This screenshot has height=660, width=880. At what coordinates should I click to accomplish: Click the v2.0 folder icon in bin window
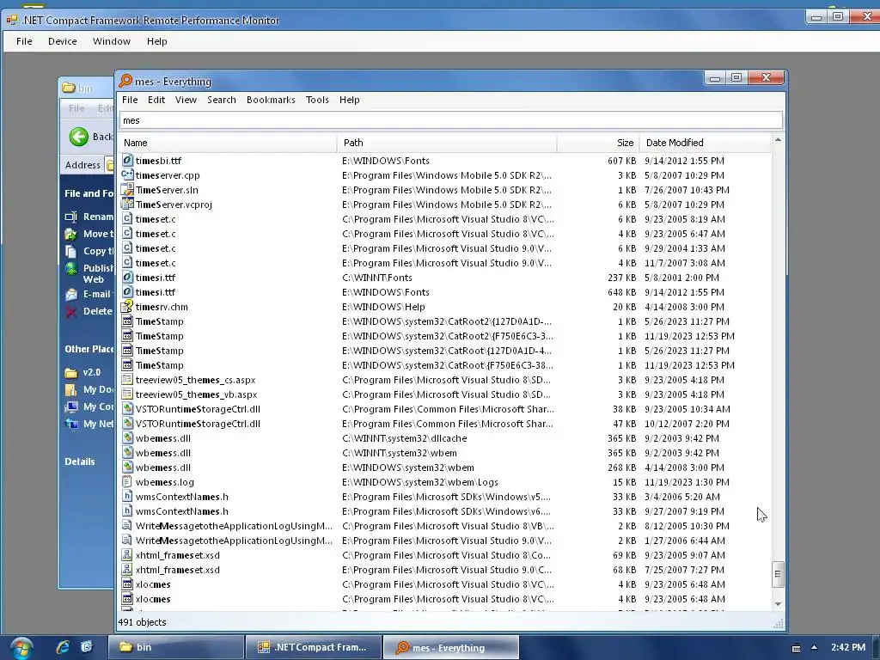70,373
